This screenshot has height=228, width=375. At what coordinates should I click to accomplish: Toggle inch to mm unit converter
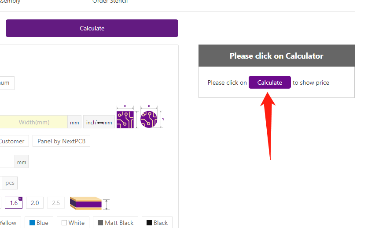(99, 122)
